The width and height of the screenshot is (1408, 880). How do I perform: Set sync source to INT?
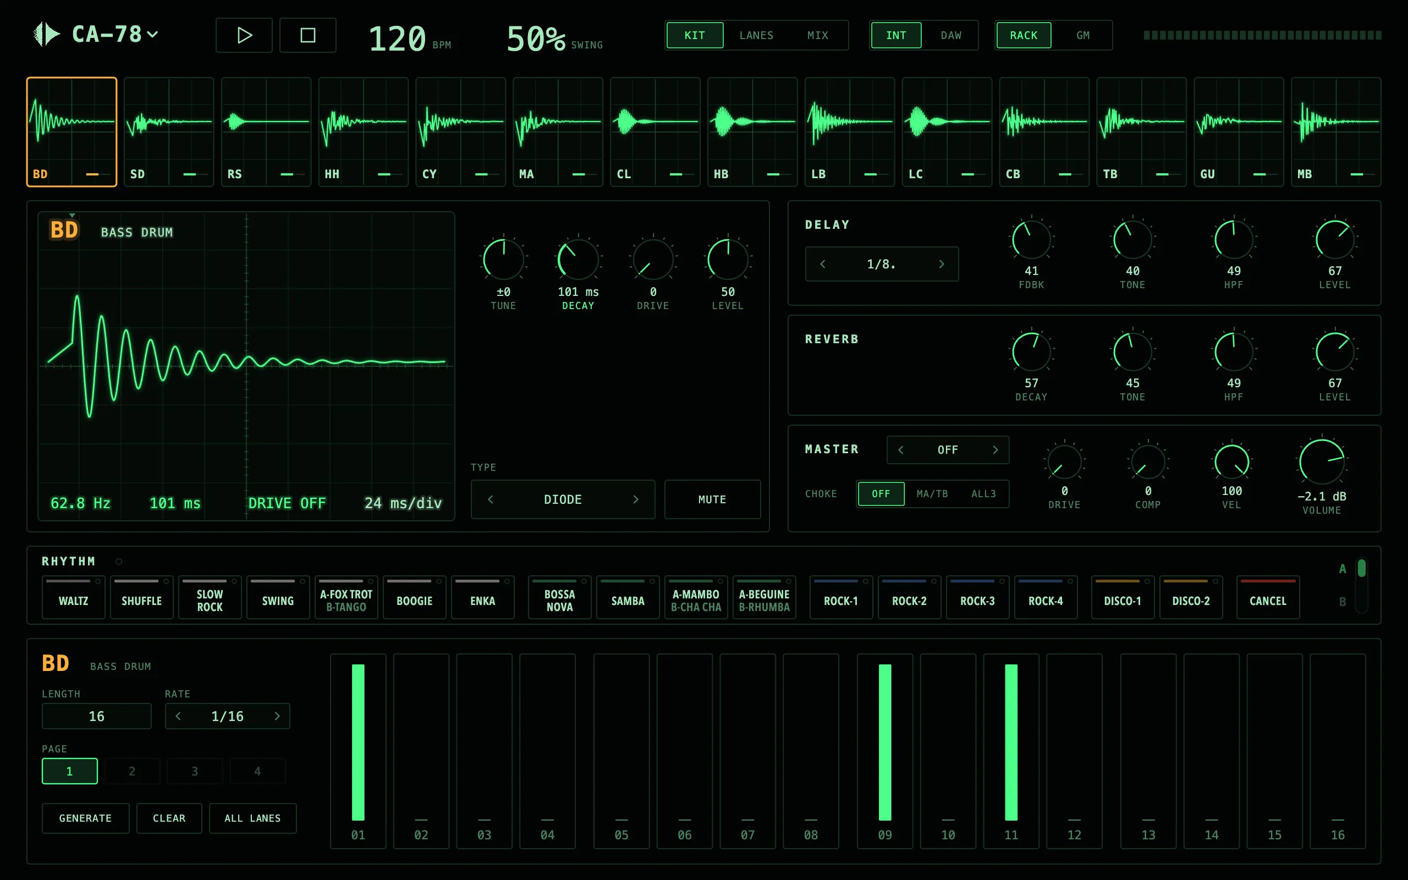(896, 36)
